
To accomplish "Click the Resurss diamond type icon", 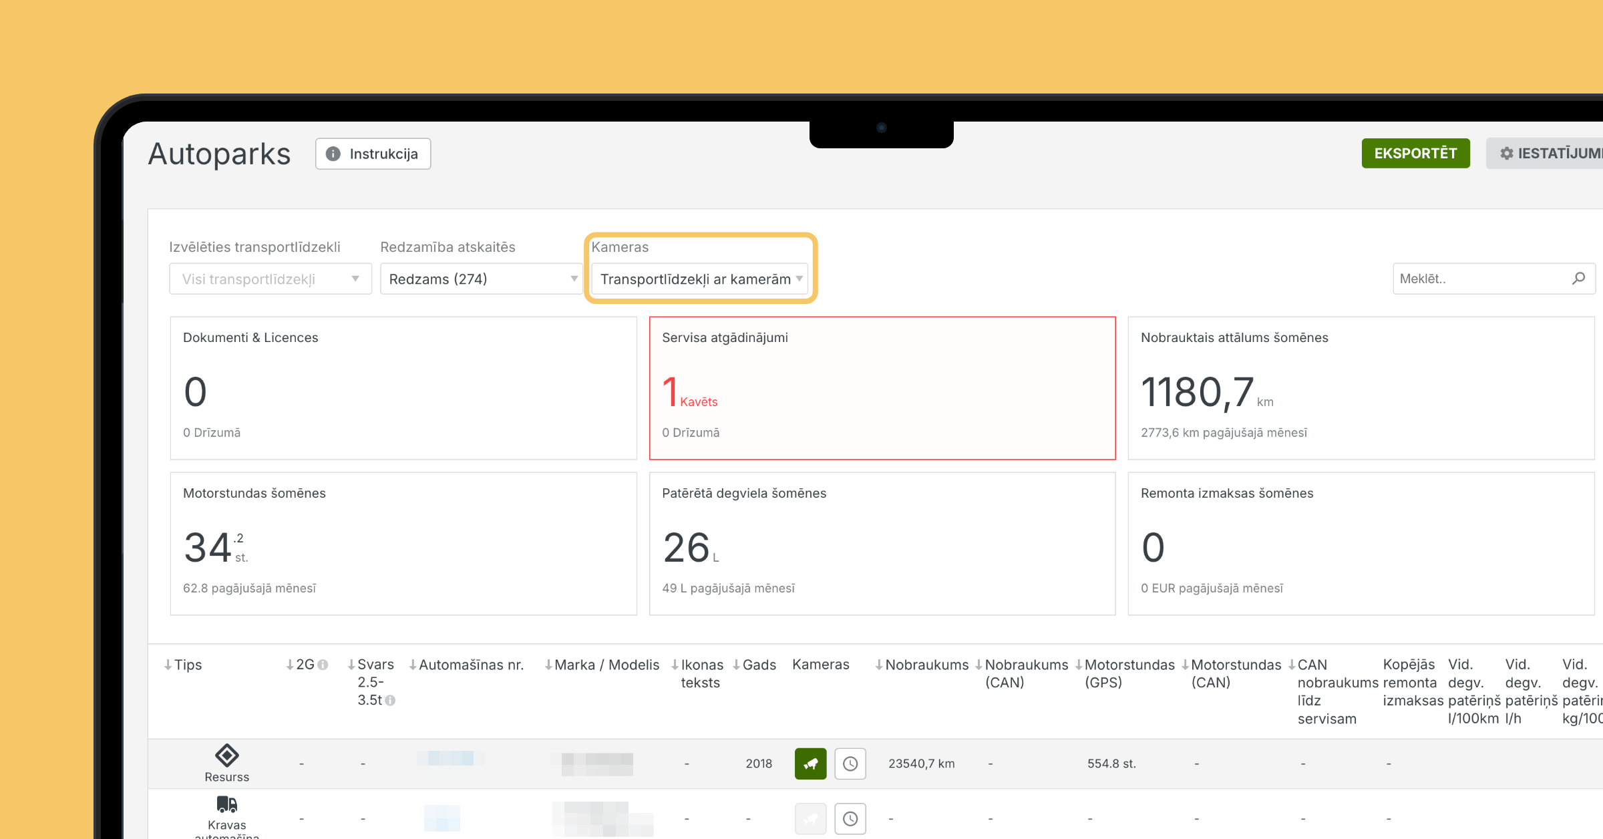I will (x=227, y=756).
